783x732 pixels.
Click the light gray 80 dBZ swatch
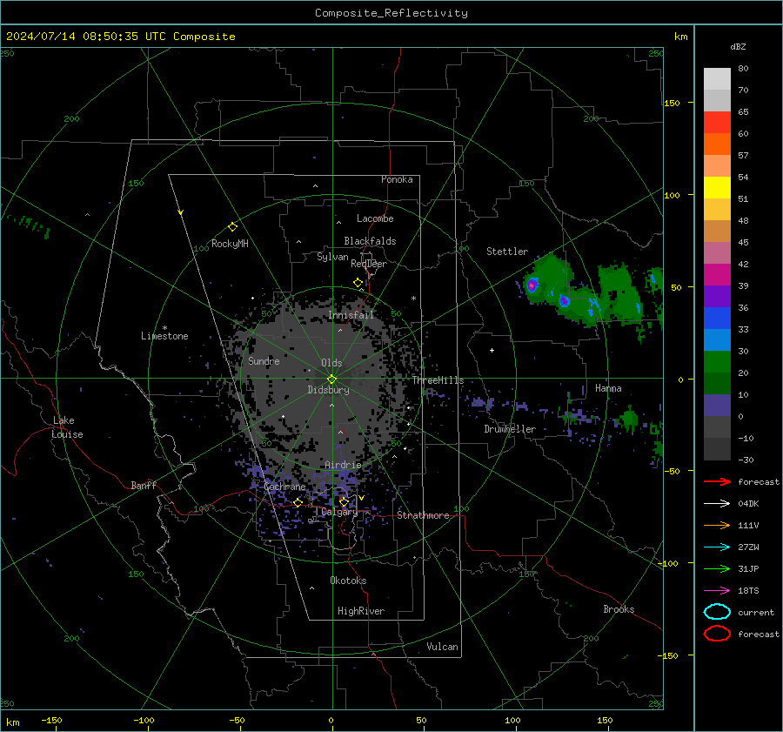[x=717, y=79]
